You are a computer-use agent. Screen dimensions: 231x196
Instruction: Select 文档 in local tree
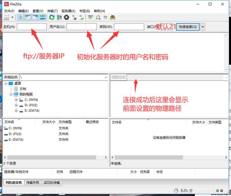(x=23, y=89)
